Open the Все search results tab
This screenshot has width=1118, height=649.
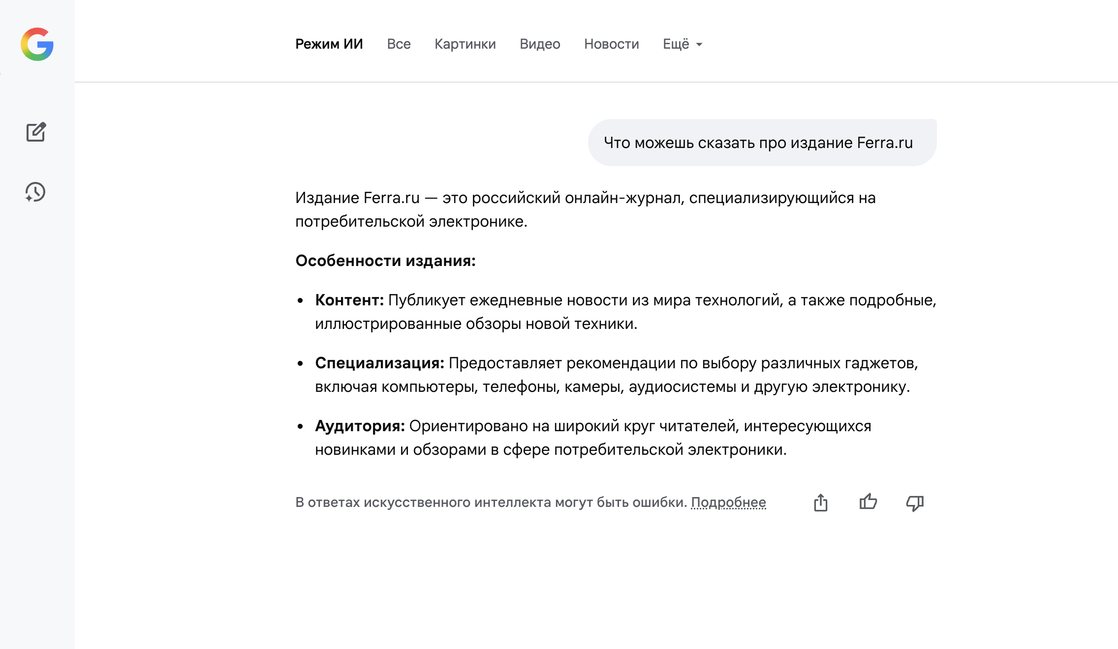(x=399, y=44)
